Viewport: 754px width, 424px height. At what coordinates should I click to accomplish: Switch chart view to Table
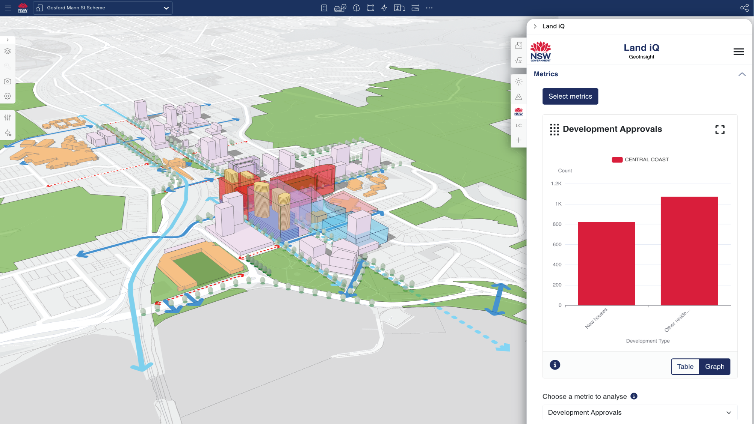tap(685, 367)
